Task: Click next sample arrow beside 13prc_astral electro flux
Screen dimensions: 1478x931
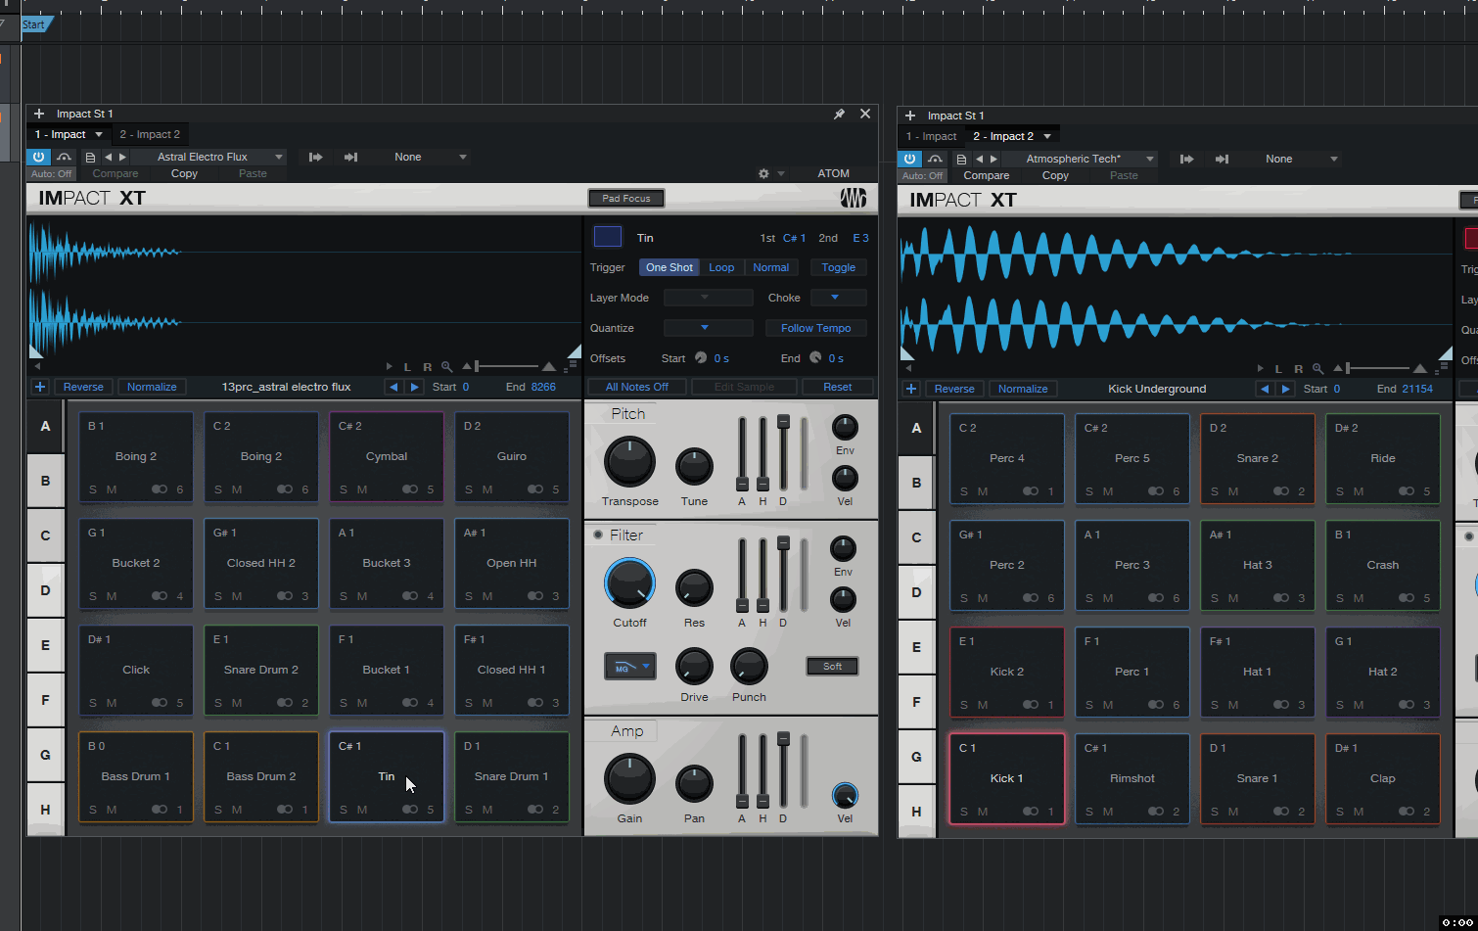Action: click(414, 387)
